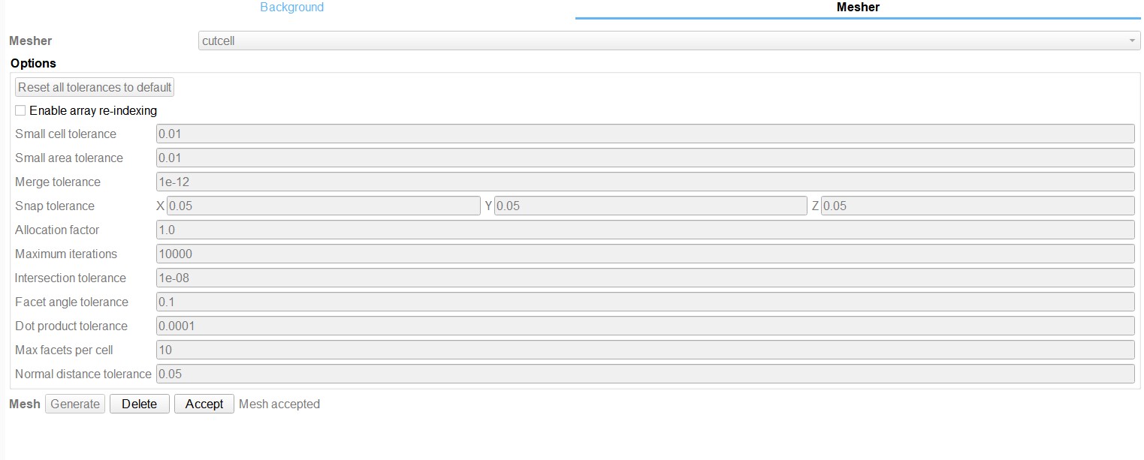Focus the Merge tolerance input
This screenshot has width=1144, height=460.
point(644,182)
